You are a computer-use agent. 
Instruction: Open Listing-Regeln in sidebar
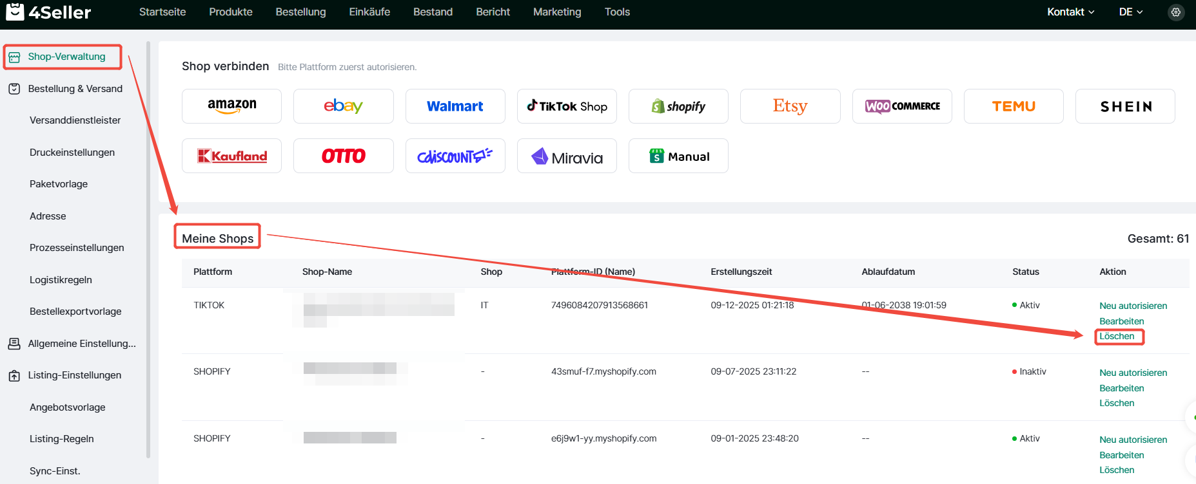pos(62,439)
